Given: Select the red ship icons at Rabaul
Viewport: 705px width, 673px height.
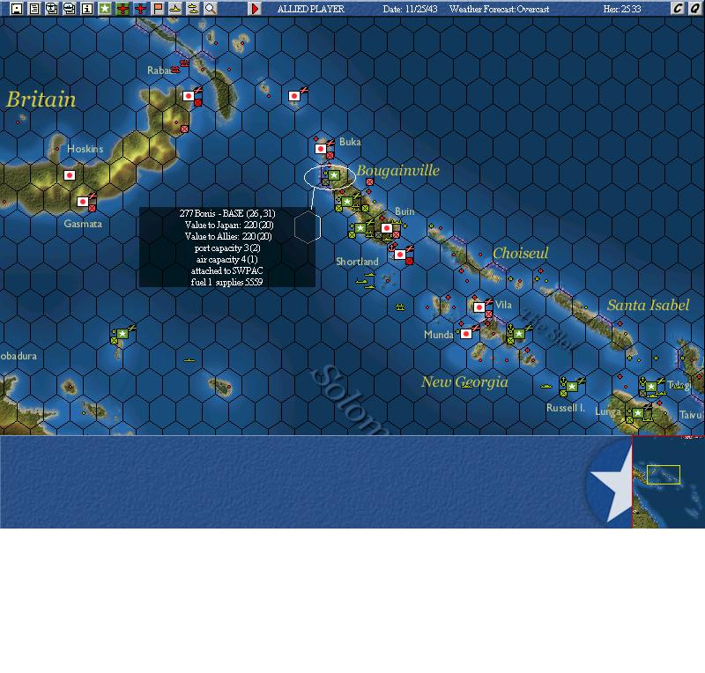Looking at the screenshot, I should [x=180, y=67].
